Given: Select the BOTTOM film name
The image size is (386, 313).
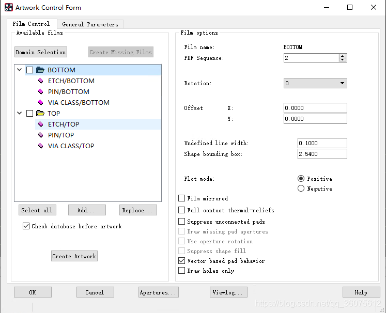Looking at the screenshot, I should [61, 70].
